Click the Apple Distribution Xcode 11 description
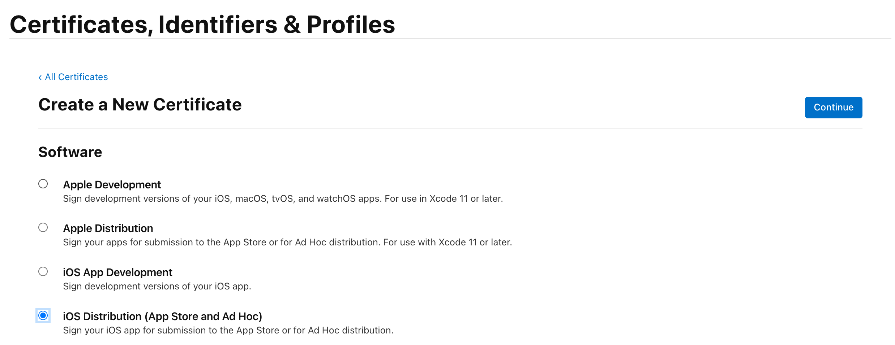The height and width of the screenshot is (345, 895). point(287,242)
